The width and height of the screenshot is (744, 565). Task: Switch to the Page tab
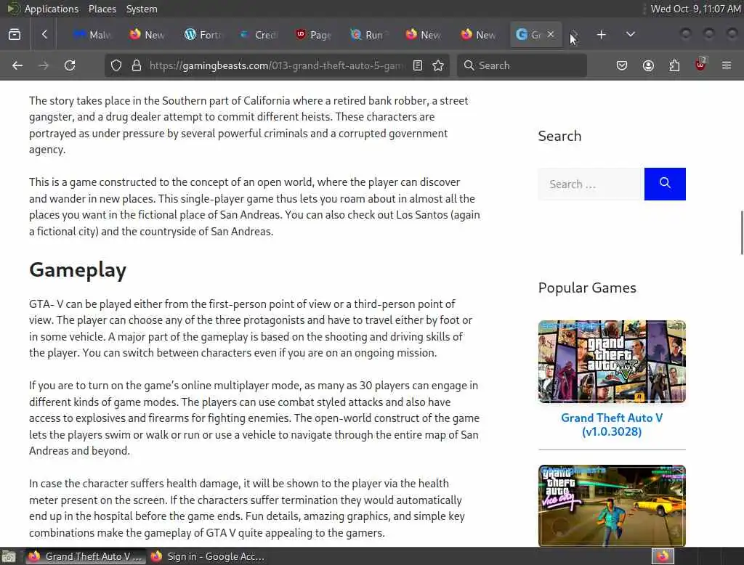click(x=313, y=35)
